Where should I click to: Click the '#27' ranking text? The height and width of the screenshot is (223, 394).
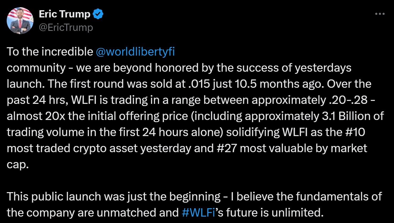[x=226, y=148]
